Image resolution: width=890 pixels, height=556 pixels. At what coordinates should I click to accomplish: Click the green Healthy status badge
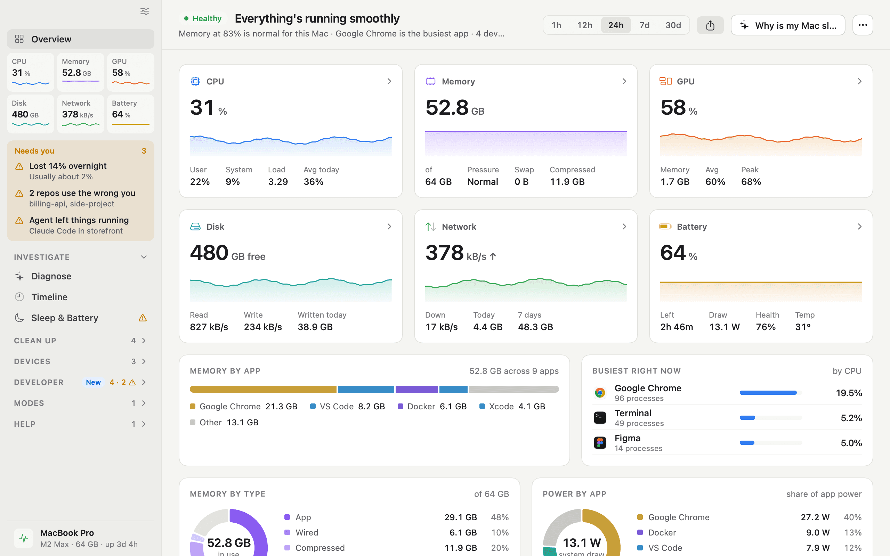click(203, 18)
